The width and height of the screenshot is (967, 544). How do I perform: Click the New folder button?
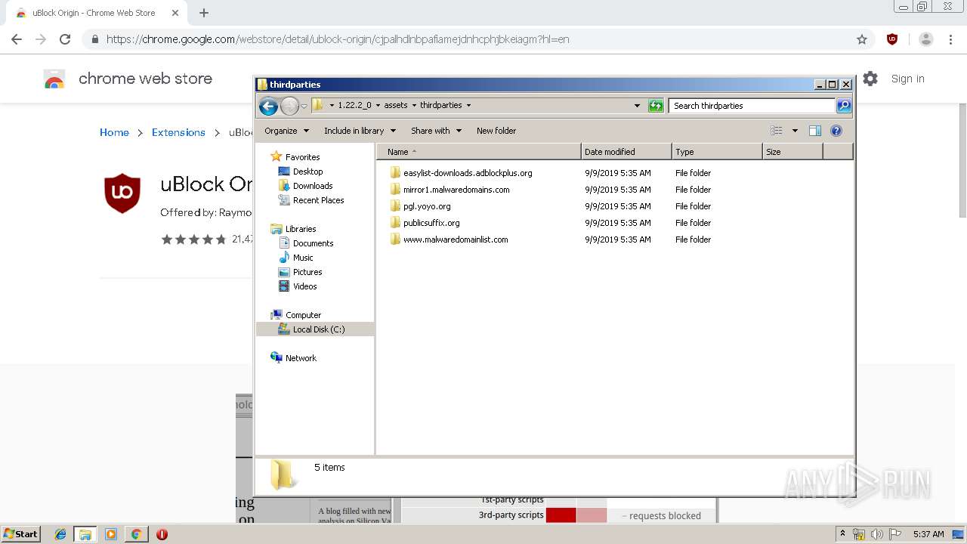pyautogui.click(x=496, y=131)
